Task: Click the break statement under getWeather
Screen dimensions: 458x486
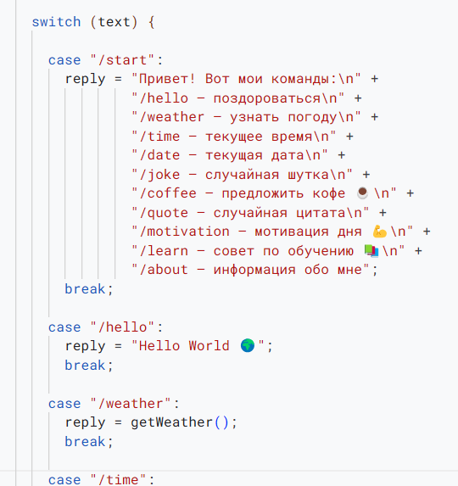Action: coord(89,441)
